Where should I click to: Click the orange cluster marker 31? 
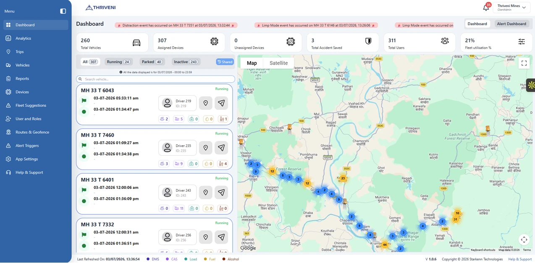pyautogui.click(x=455, y=219)
